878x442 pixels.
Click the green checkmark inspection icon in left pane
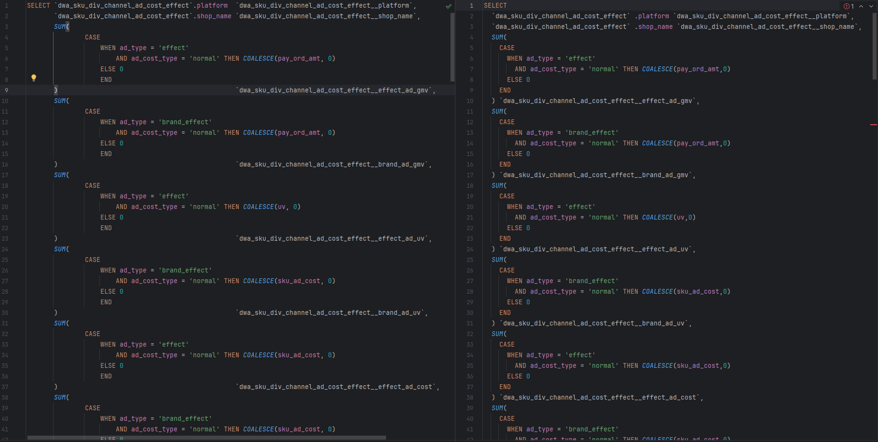coord(449,6)
